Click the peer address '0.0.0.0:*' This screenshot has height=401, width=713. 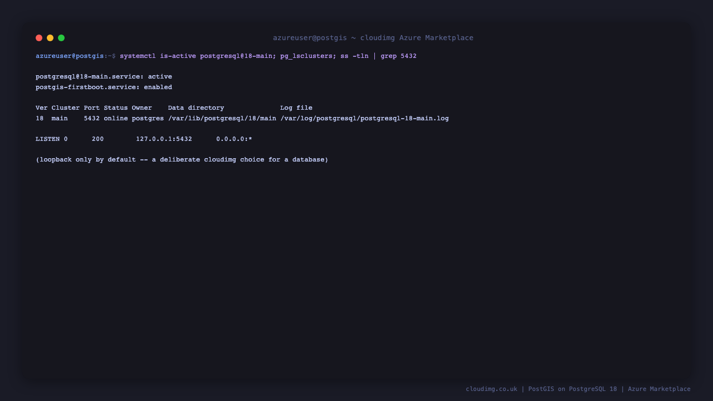click(x=235, y=139)
